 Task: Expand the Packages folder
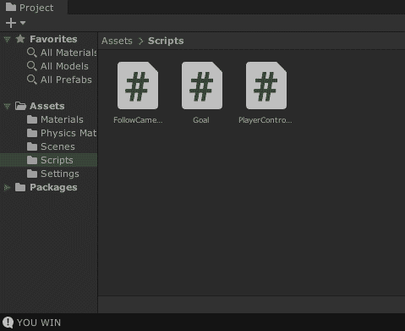pos(7,187)
